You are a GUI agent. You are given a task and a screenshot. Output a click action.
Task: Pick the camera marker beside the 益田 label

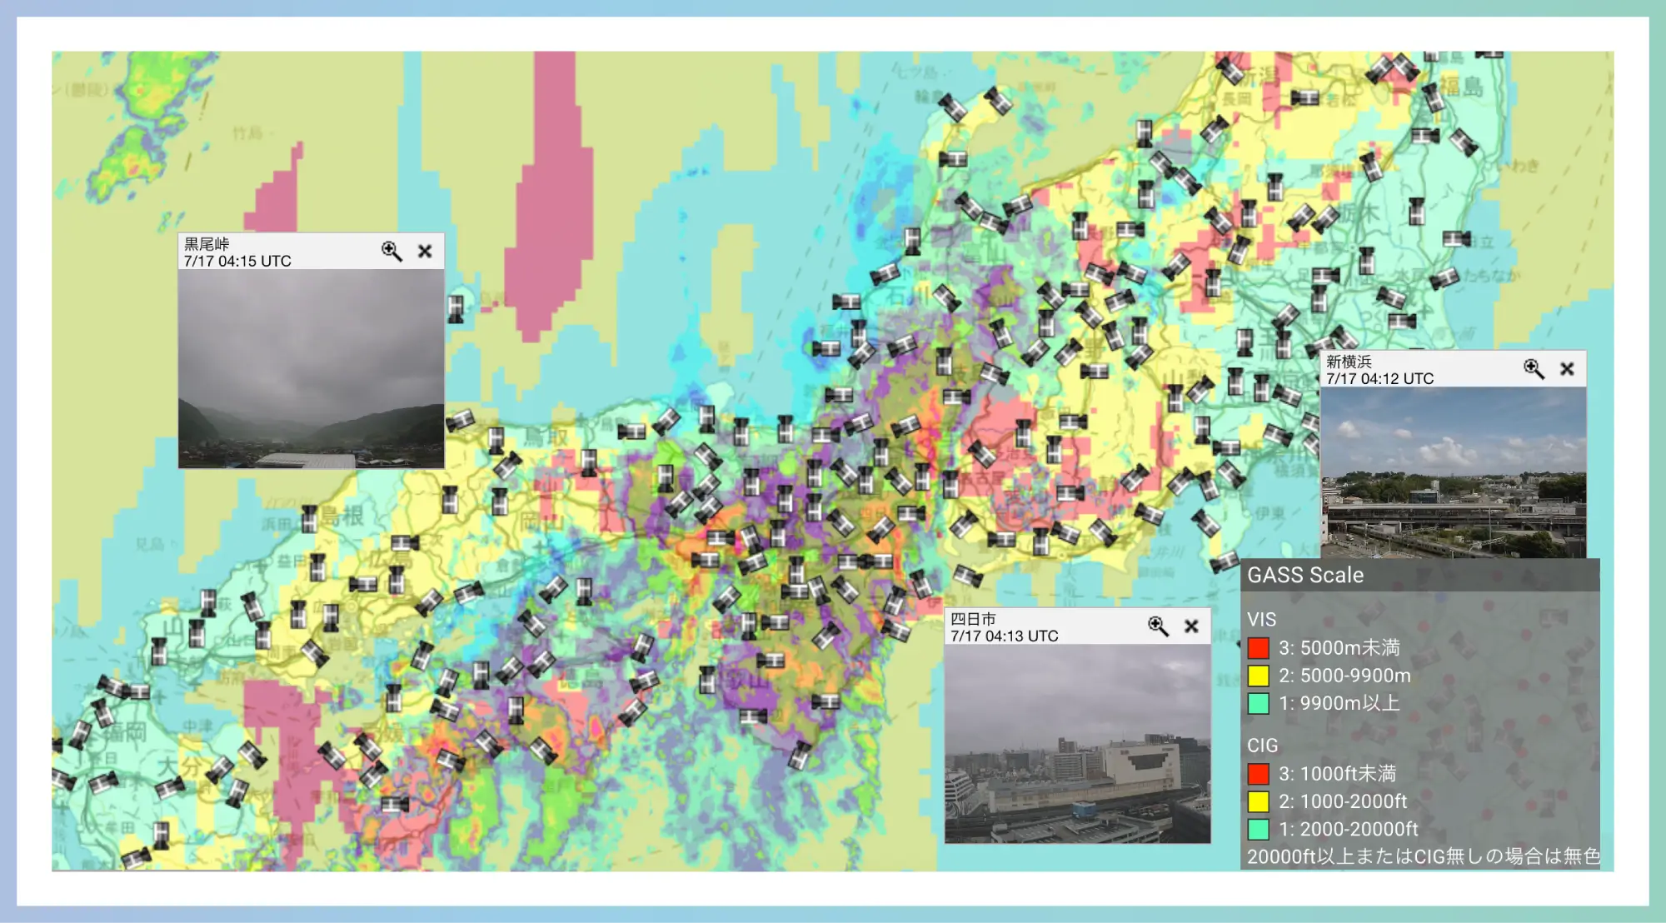317,566
